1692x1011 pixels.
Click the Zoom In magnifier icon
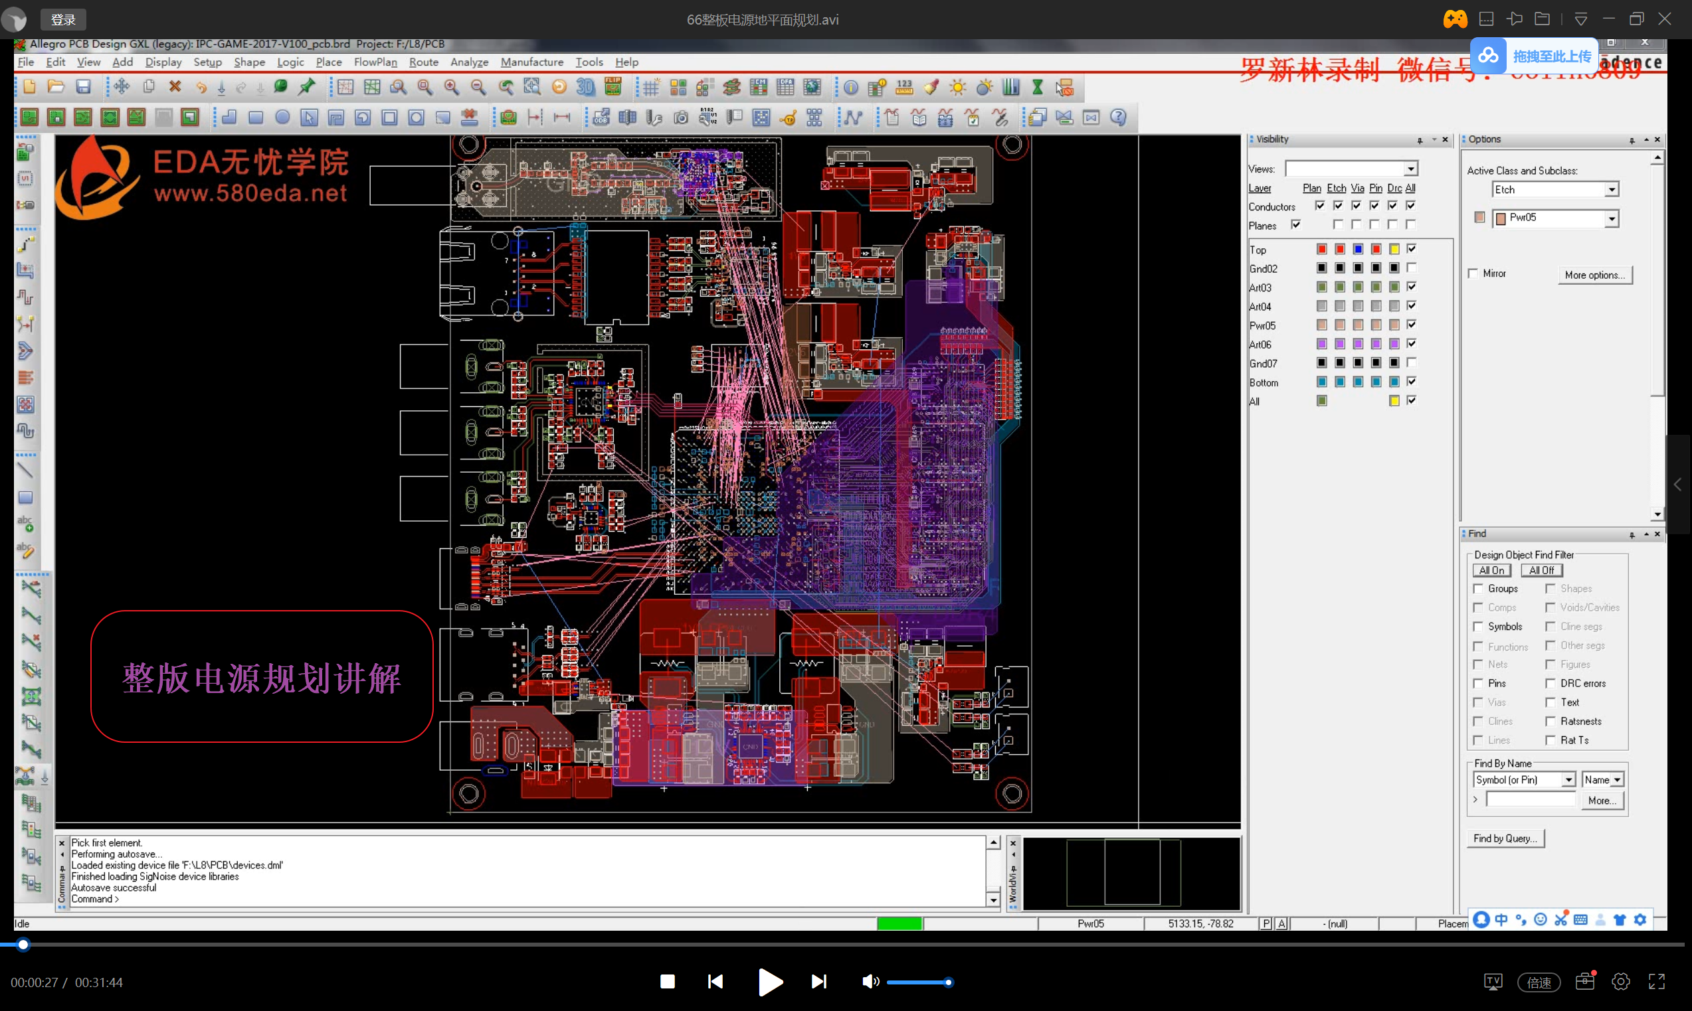click(x=451, y=86)
